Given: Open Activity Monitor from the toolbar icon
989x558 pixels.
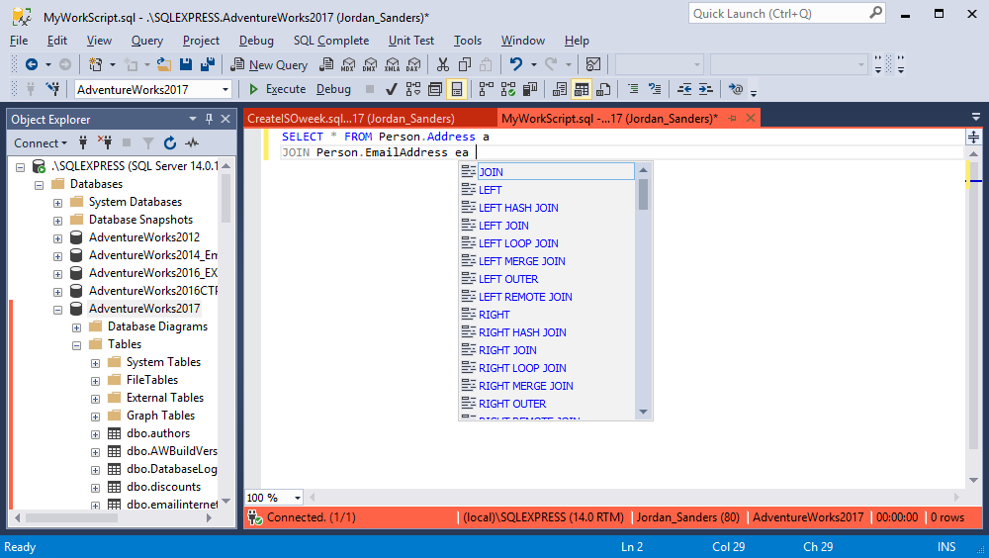Looking at the screenshot, I should (x=592, y=64).
